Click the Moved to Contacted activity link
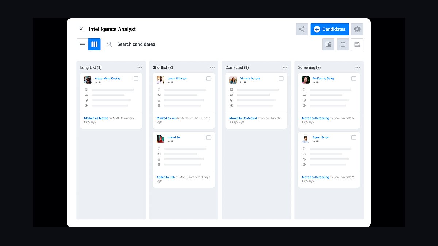 pos(243,118)
